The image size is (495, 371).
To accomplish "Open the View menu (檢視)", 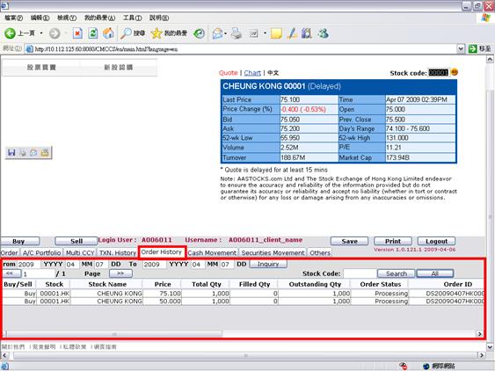I will click(67, 18).
